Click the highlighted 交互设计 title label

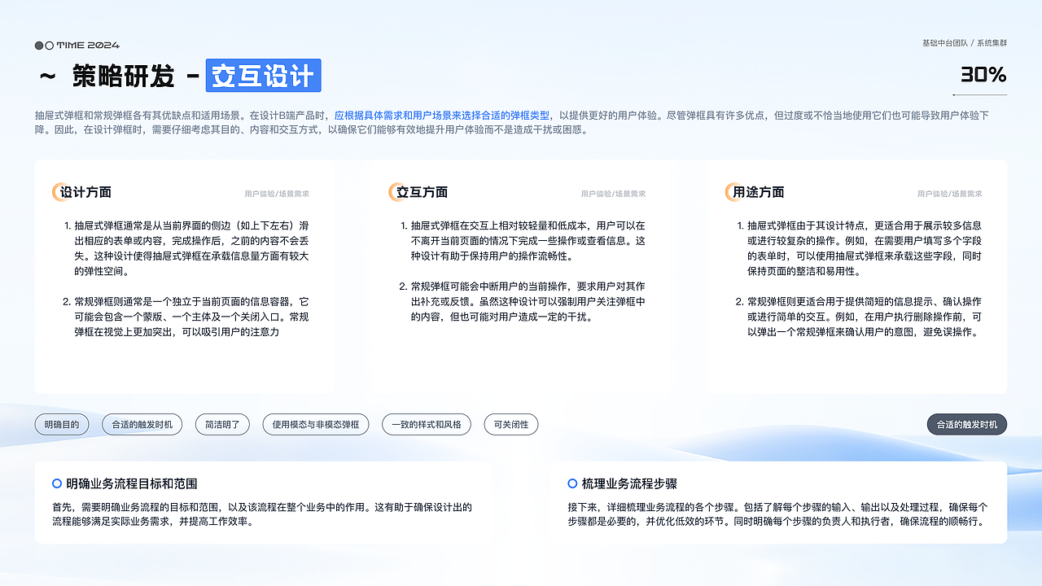(x=263, y=76)
